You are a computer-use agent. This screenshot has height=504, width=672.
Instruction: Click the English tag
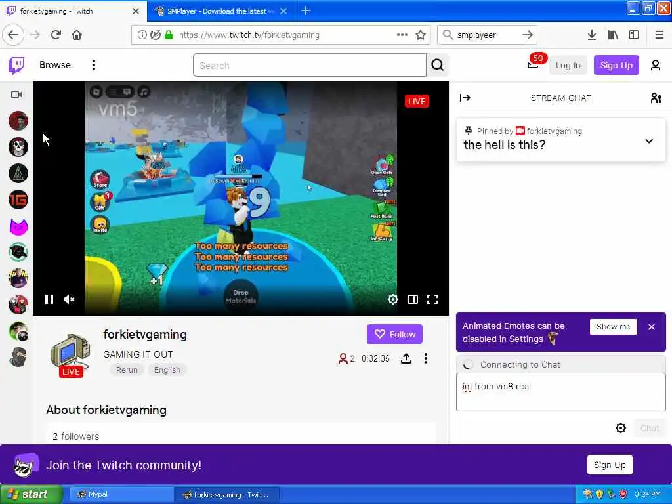click(167, 370)
